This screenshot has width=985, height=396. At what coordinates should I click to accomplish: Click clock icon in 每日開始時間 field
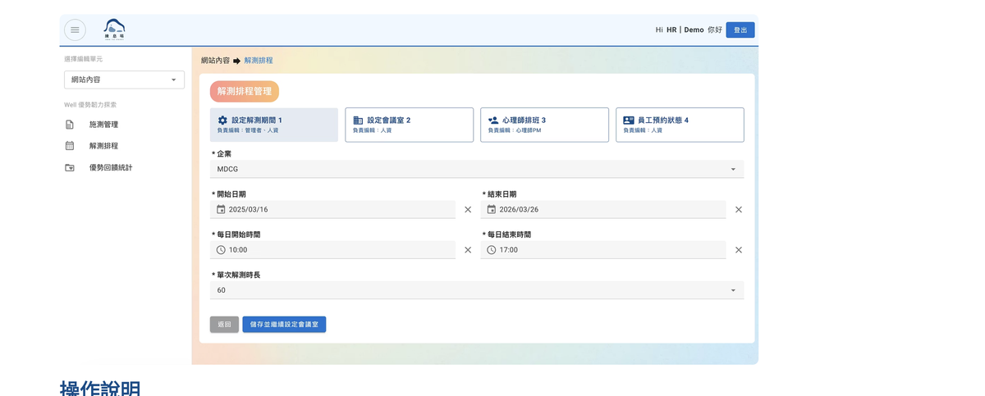click(x=221, y=250)
